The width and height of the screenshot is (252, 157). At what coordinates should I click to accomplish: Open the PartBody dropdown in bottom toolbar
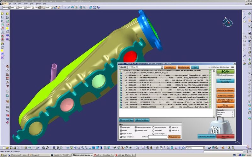point(204,148)
